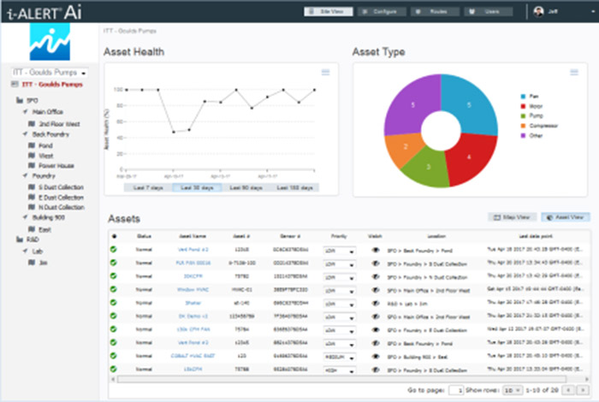Image resolution: width=599 pixels, height=402 pixels.
Task: Open the Routes tab
Action: tap(435, 11)
